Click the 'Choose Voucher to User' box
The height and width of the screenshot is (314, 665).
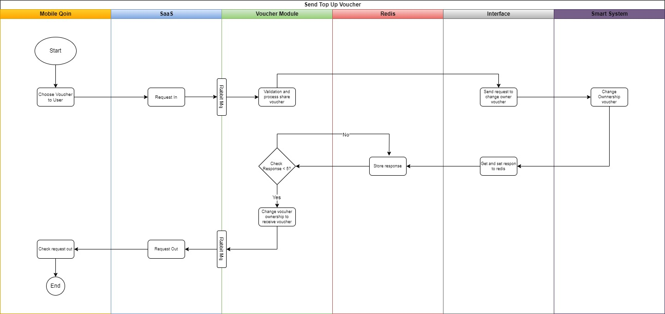coord(55,97)
